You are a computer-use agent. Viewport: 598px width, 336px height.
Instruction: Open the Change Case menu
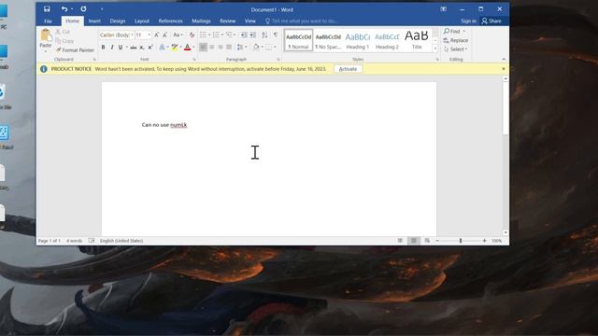(x=178, y=35)
